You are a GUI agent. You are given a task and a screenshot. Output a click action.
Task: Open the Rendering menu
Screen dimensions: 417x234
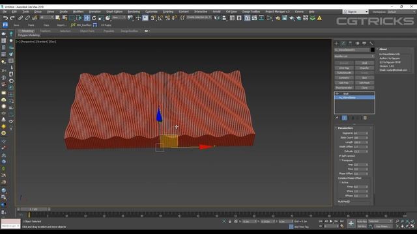tap(134, 12)
